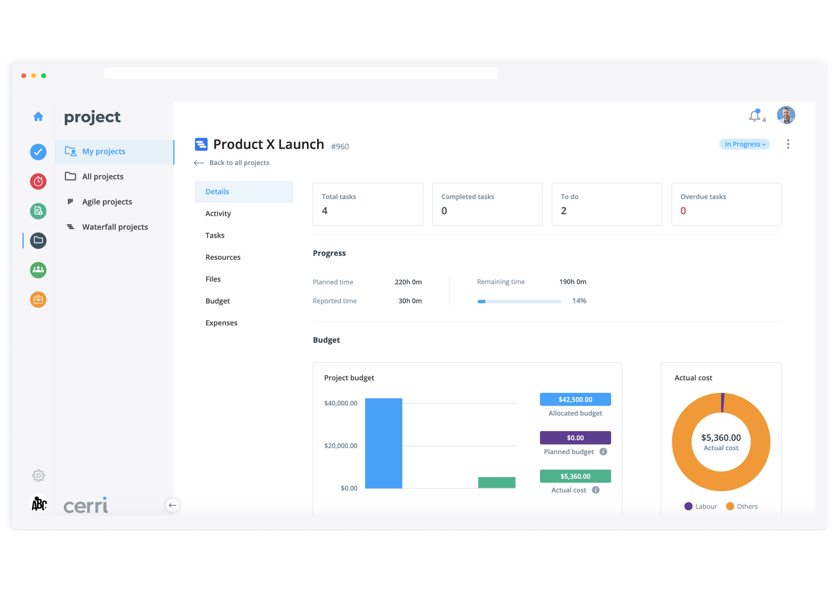Image resolution: width=838 pixels, height=614 pixels.
Task: Click the home icon in sidebar
Action: point(38,117)
